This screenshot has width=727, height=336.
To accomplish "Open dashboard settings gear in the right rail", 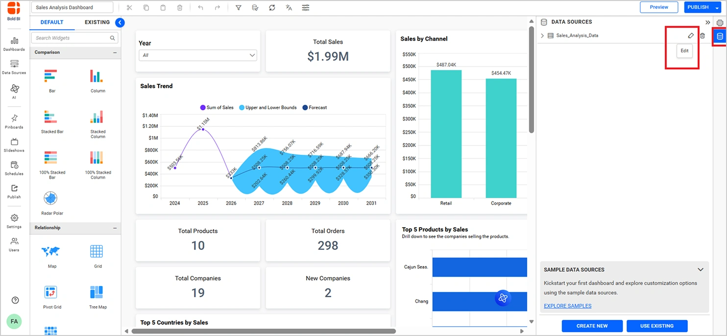I will pos(720,23).
